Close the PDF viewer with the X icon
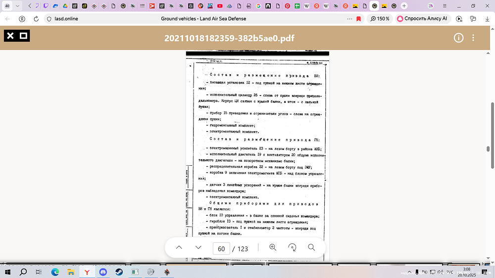This screenshot has height=278, width=495. click(x=10, y=36)
